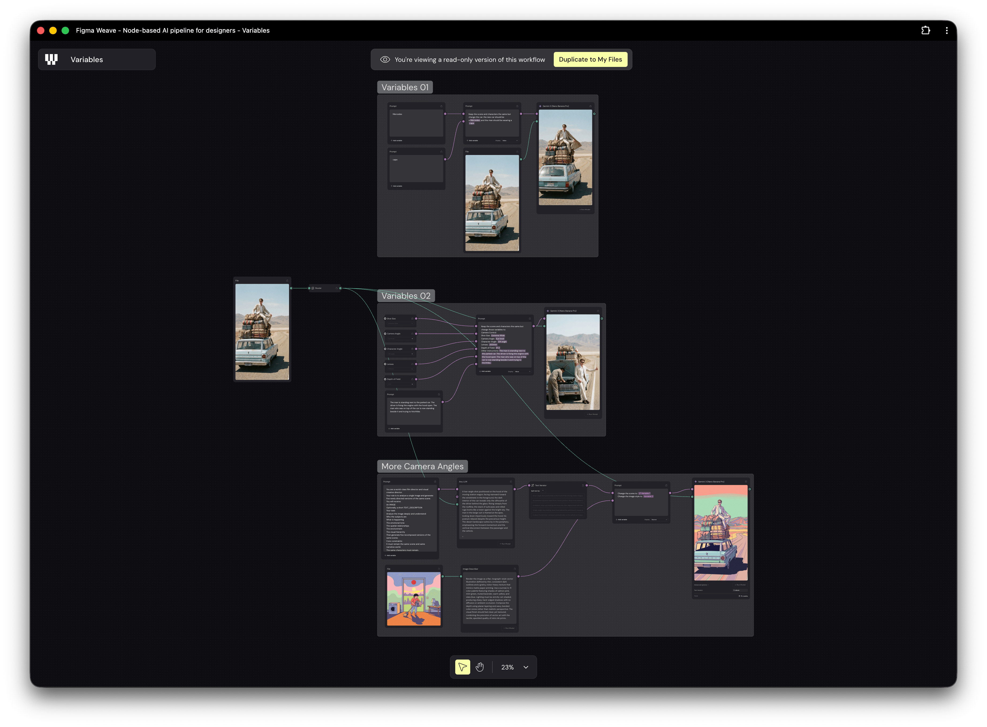Click the Duplicate to My Files button
Screen dimensions: 987x727
click(591, 59)
